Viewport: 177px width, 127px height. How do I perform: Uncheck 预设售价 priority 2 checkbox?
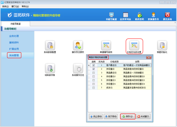93,69
